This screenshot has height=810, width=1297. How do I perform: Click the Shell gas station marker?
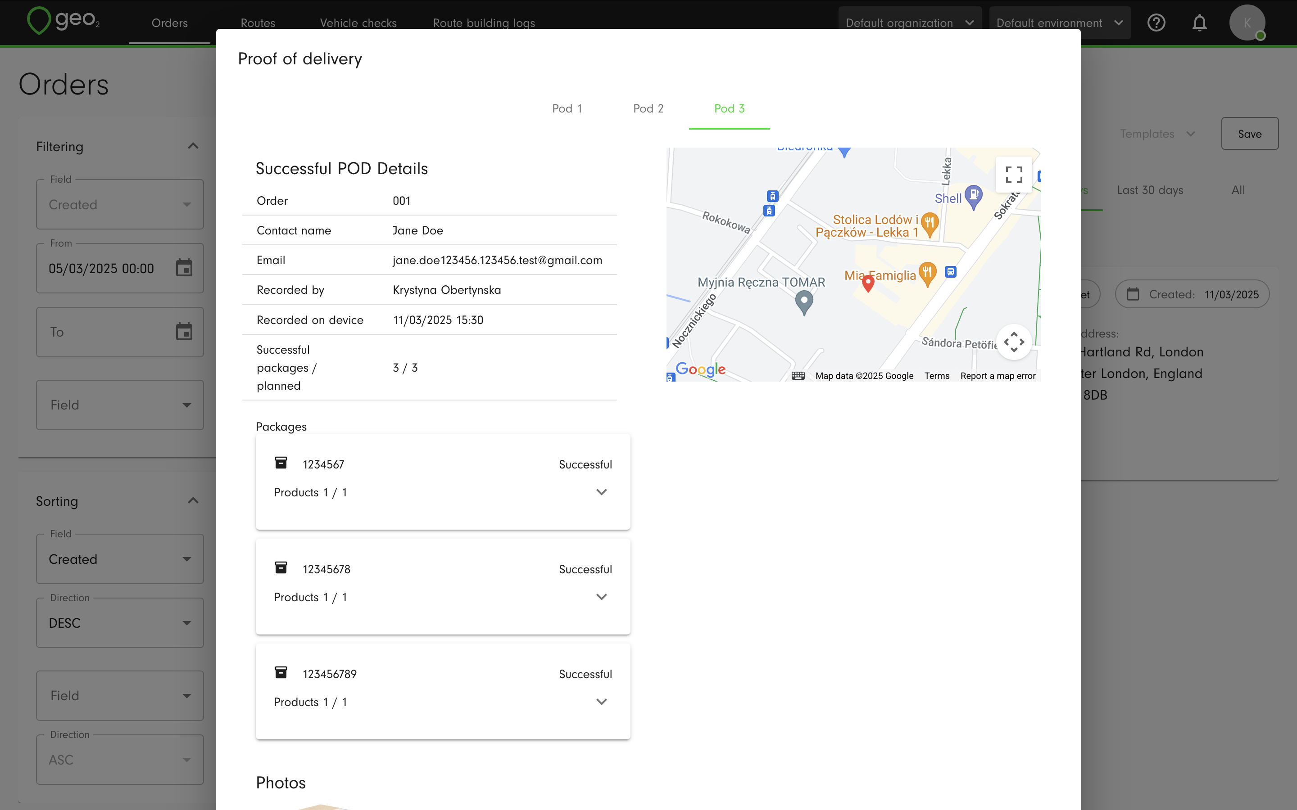[973, 197]
